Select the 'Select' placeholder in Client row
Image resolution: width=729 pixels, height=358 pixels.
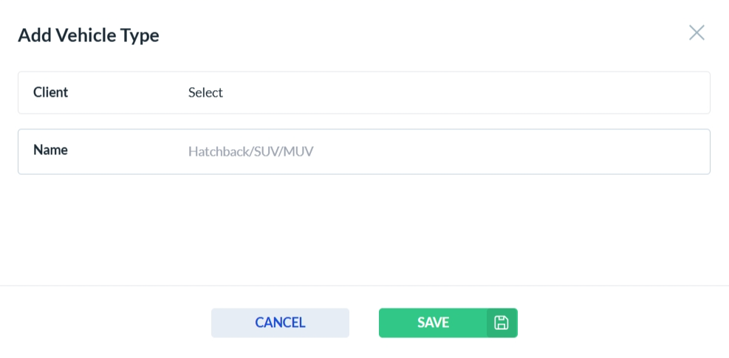pos(205,93)
